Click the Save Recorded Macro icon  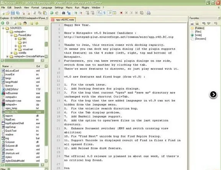coord(142,13)
